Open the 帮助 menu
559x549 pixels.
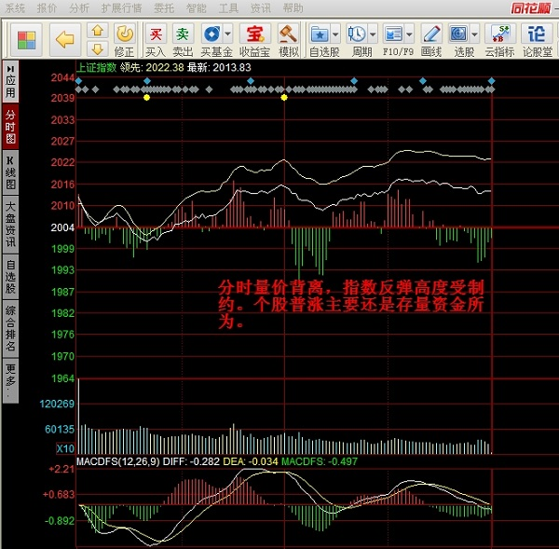tap(293, 8)
